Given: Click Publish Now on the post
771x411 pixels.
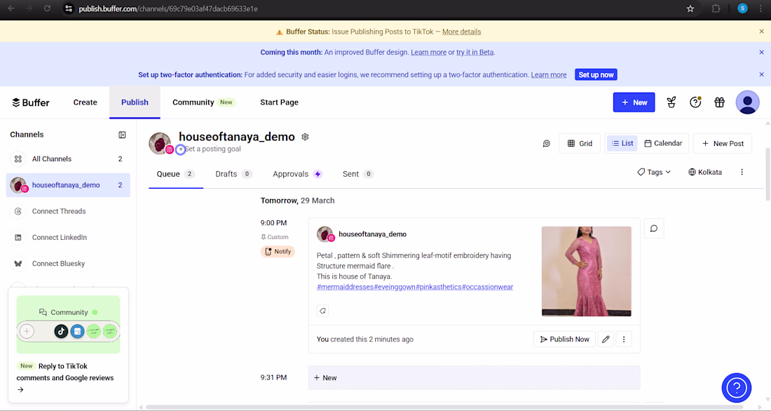Looking at the screenshot, I should click(564, 339).
